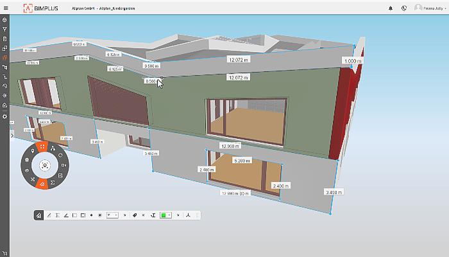Open the 3D cube view icon in sidebar
This screenshot has width=449, height=257.
[x=4, y=21]
